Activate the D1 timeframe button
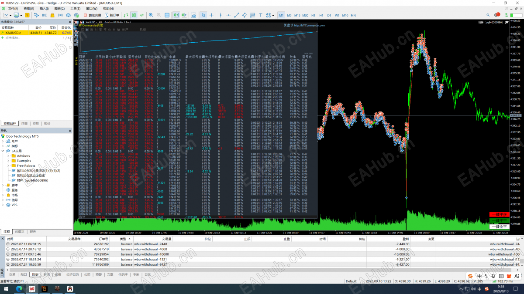This screenshot has height=294, width=524. pos(329,15)
